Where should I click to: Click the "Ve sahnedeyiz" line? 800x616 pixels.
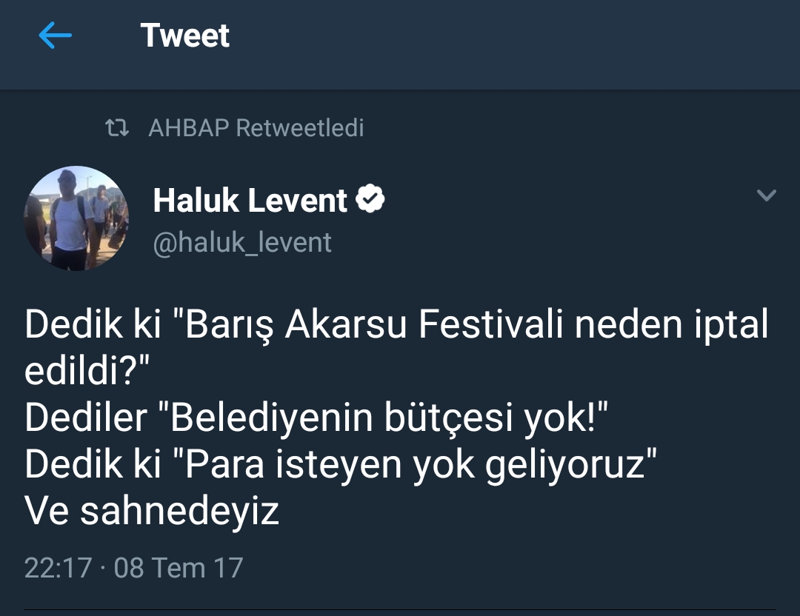pyautogui.click(x=152, y=511)
